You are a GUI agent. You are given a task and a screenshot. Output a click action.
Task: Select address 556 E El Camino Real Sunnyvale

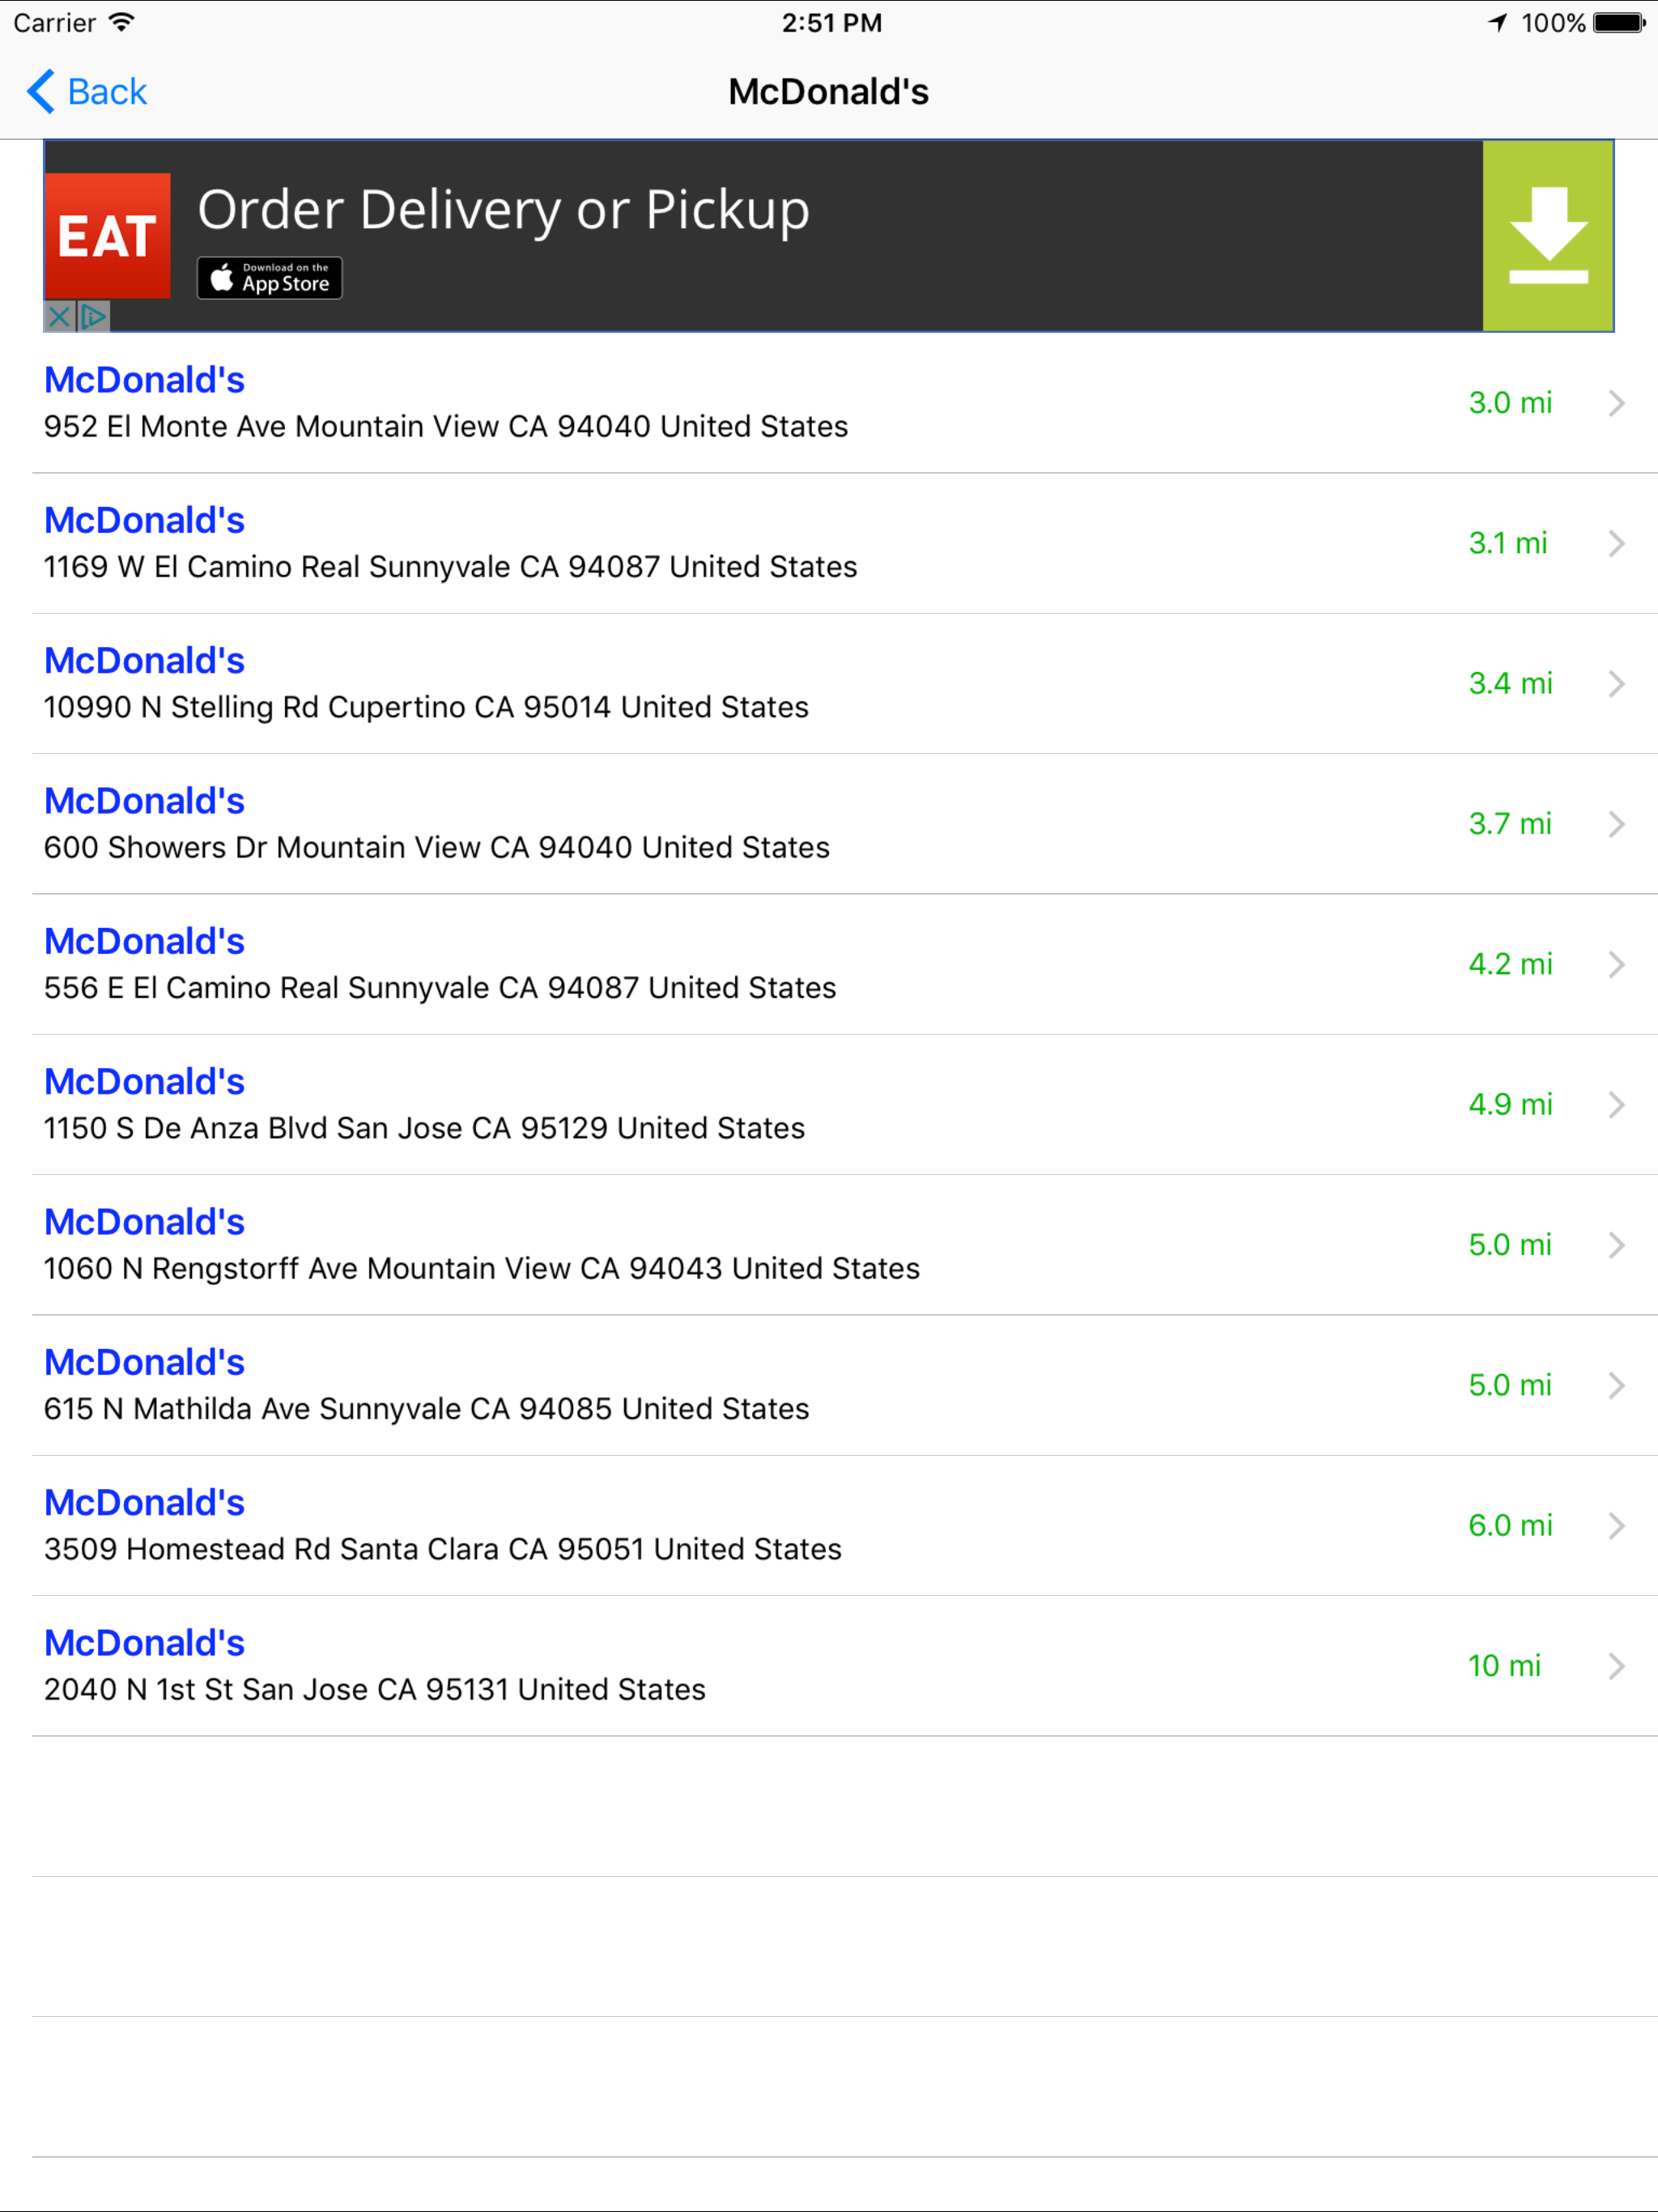(440, 988)
